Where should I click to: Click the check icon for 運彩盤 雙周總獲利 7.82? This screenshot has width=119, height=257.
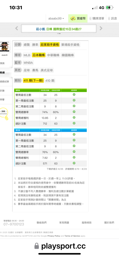click(74, 157)
